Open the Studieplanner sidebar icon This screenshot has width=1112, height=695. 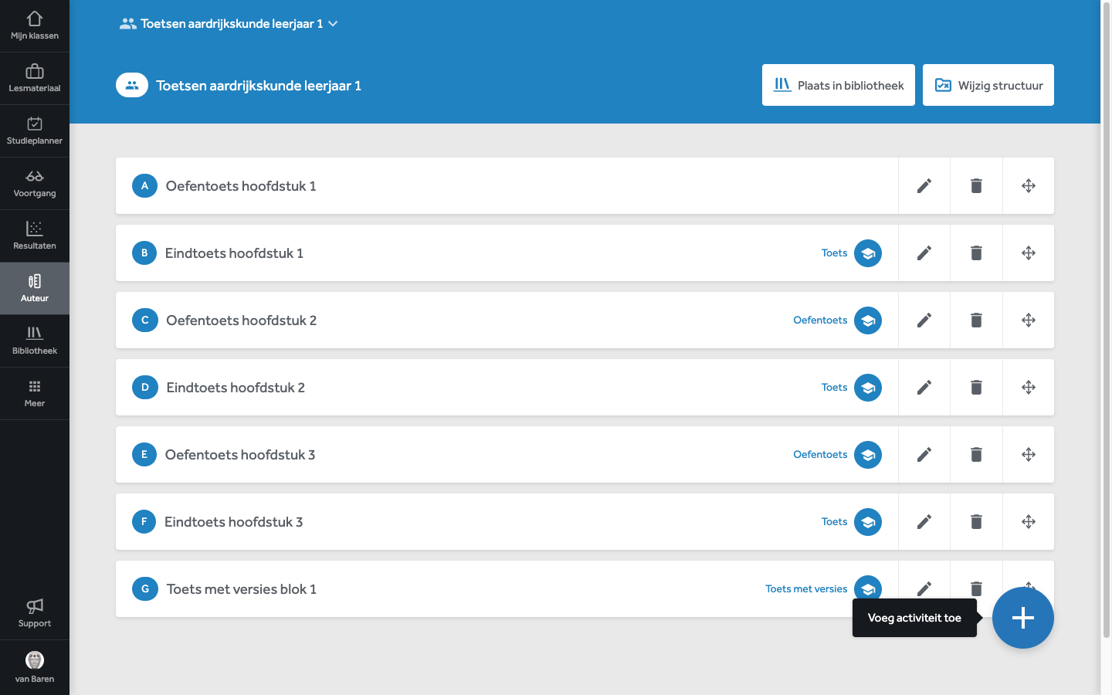[35, 131]
